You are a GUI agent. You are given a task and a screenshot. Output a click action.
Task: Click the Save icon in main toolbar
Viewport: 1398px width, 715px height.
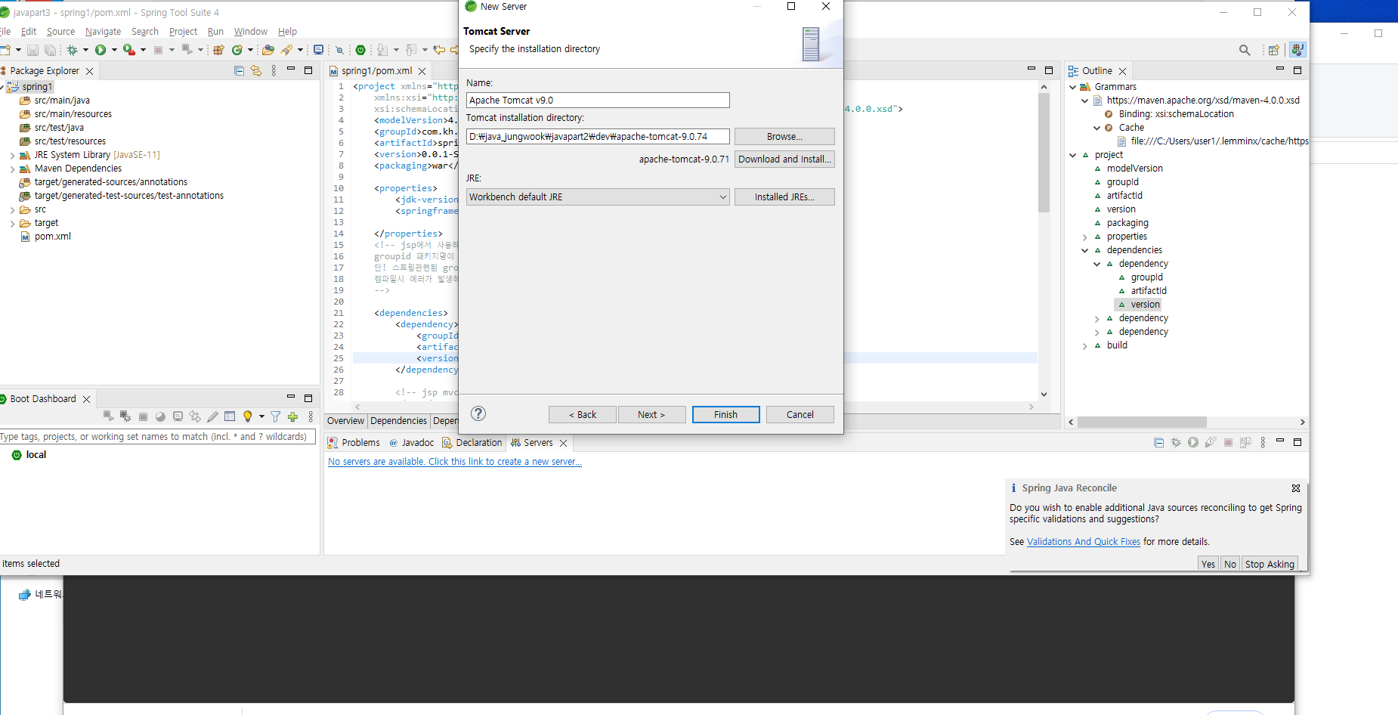(32, 50)
